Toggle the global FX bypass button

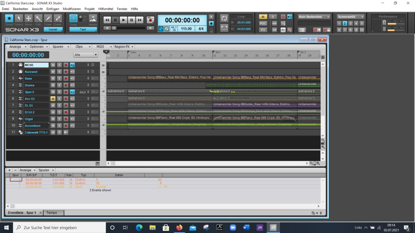(263, 30)
